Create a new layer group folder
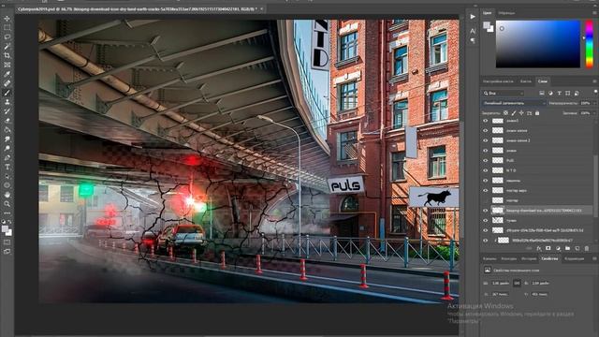Screen dimensions: 599x337 [568, 248]
